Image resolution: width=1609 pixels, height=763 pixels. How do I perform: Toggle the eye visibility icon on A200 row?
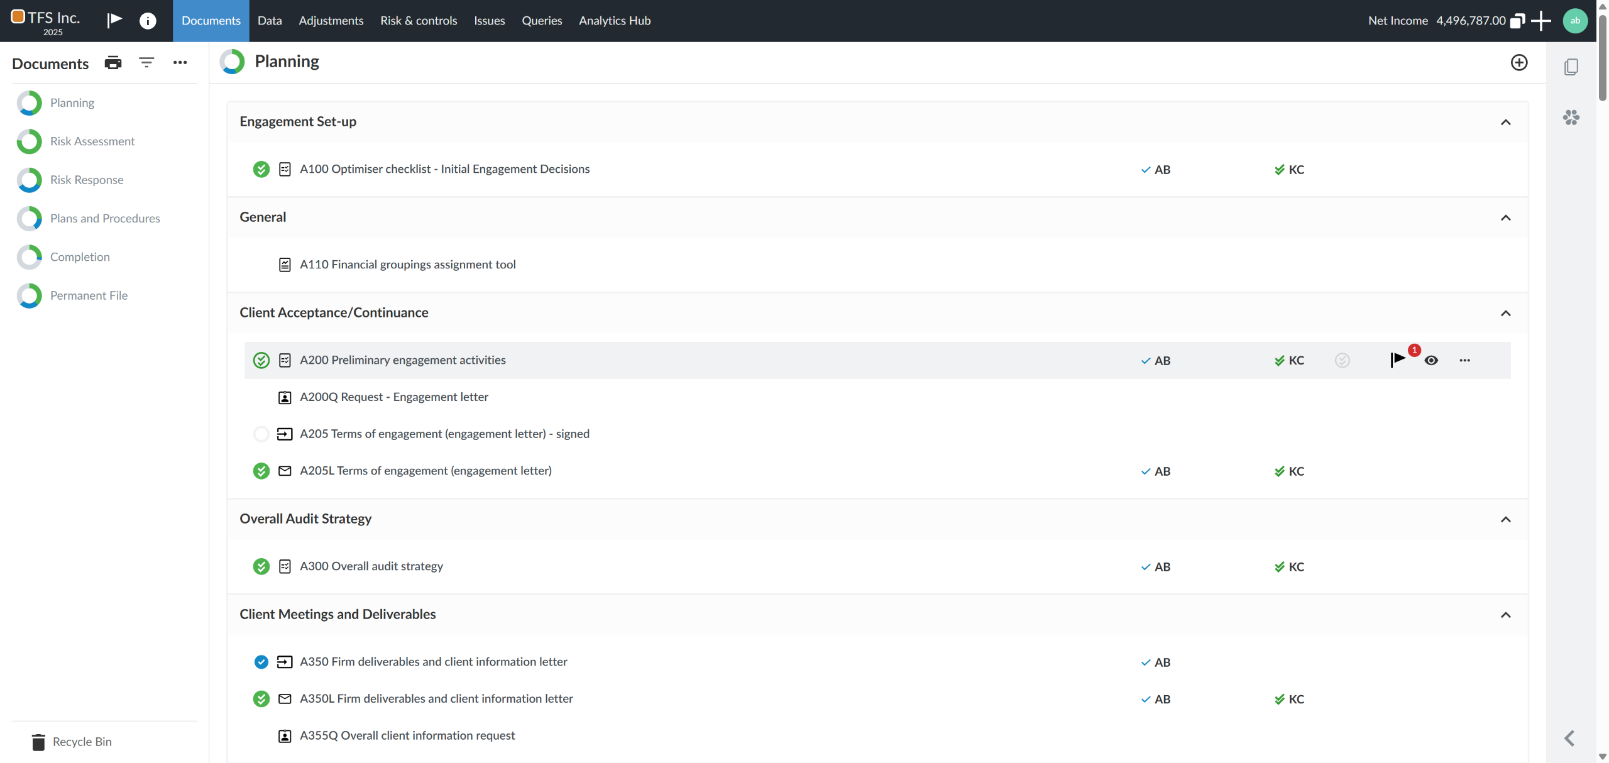pyautogui.click(x=1431, y=360)
